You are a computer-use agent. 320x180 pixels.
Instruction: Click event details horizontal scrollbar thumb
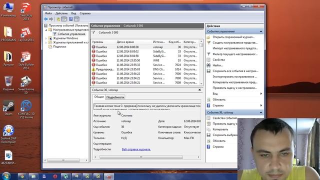click(141, 157)
